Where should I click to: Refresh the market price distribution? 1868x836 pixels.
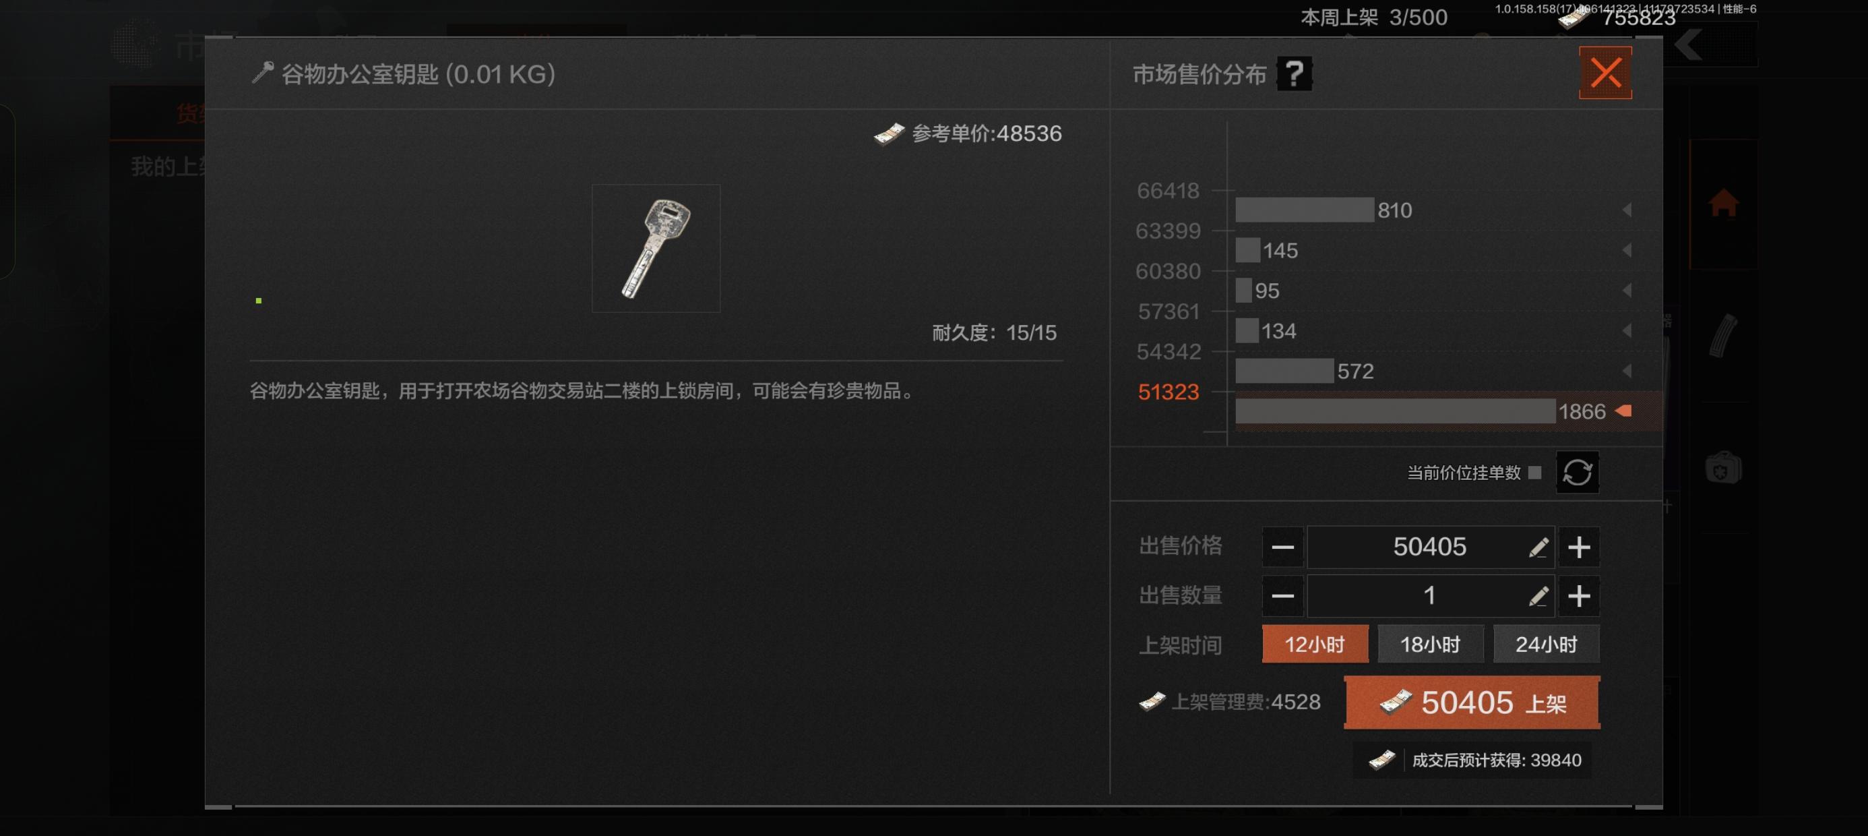point(1577,473)
